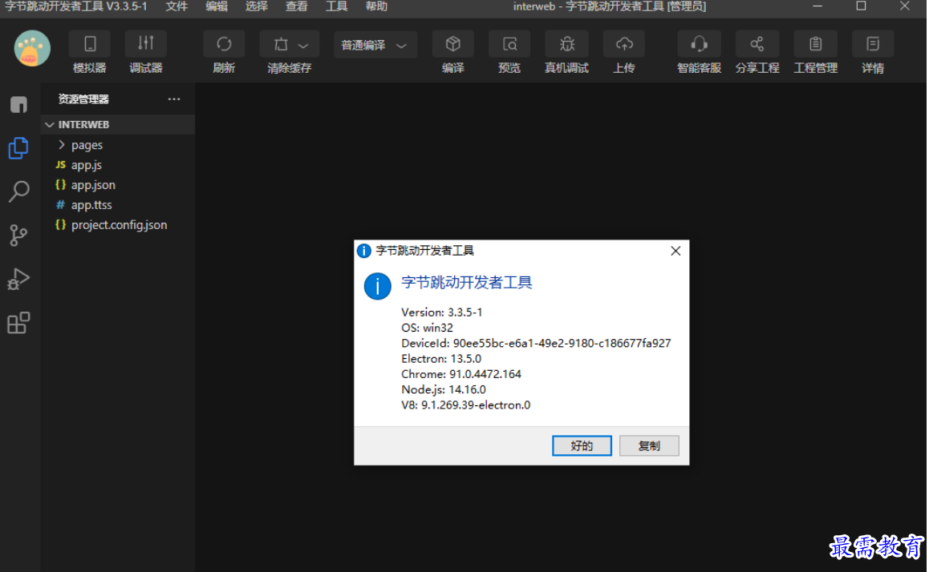Click the V8: 9.1.269.39-electron.0 text
This screenshot has width=929, height=572.
465,405
